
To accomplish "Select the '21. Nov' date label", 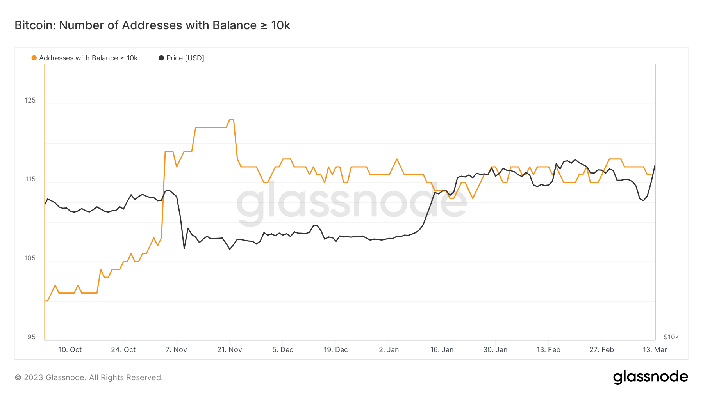I will pyautogui.click(x=230, y=350).
